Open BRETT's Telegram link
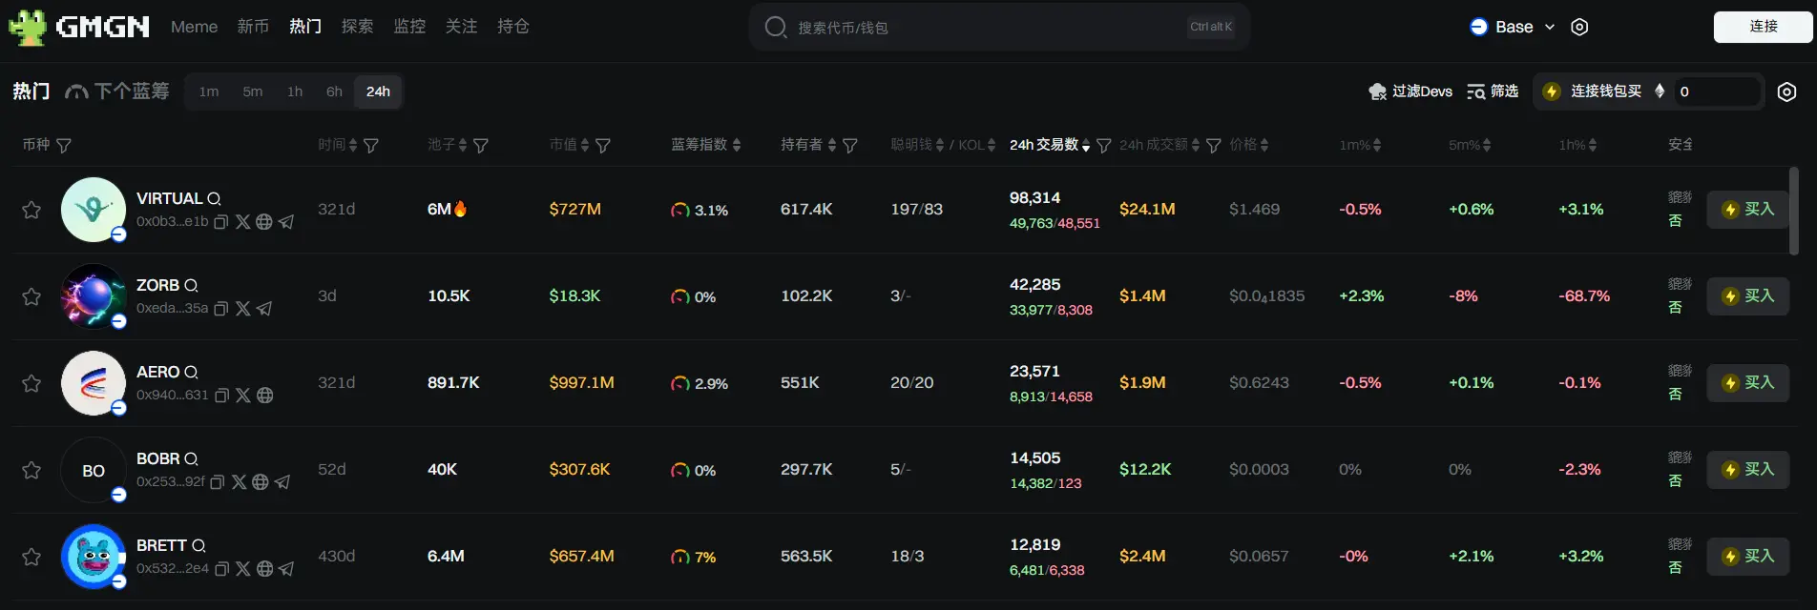Viewport: 1817px width, 610px height. (x=286, y=569)
